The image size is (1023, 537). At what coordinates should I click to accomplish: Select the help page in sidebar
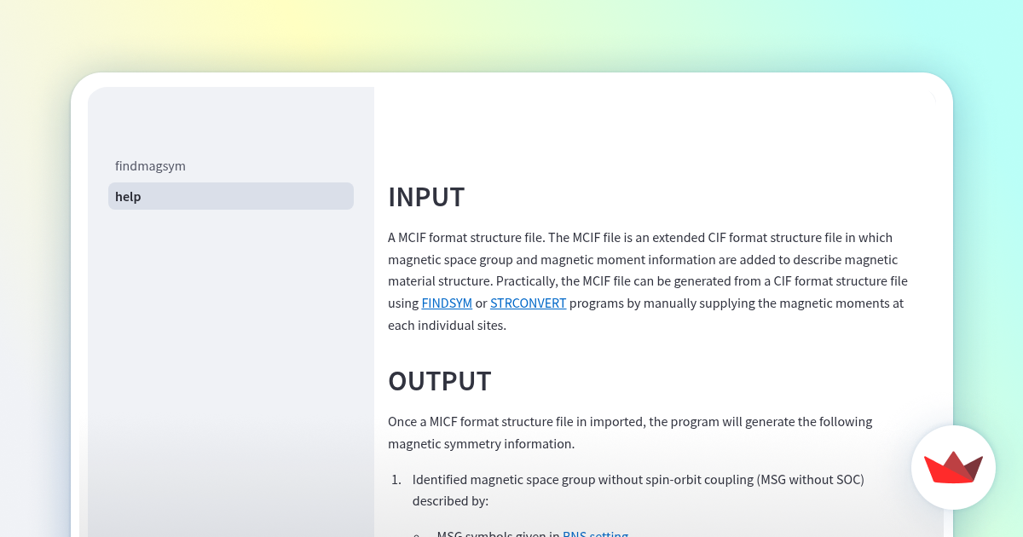(x=230, y=196)
